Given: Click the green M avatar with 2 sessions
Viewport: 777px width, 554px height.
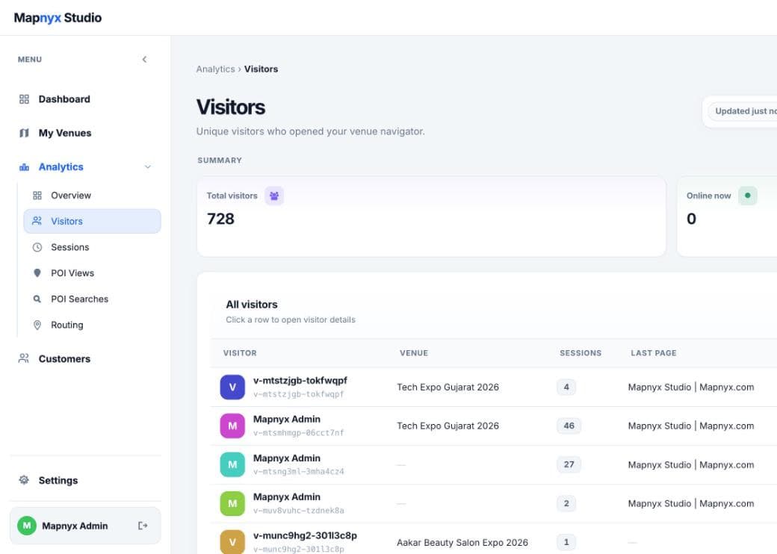Looking at the screenshot, I should tap(232, 503).
